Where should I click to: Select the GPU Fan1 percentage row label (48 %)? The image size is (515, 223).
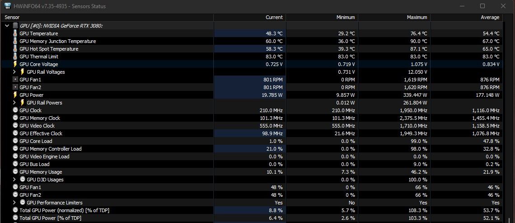(30, 187)
